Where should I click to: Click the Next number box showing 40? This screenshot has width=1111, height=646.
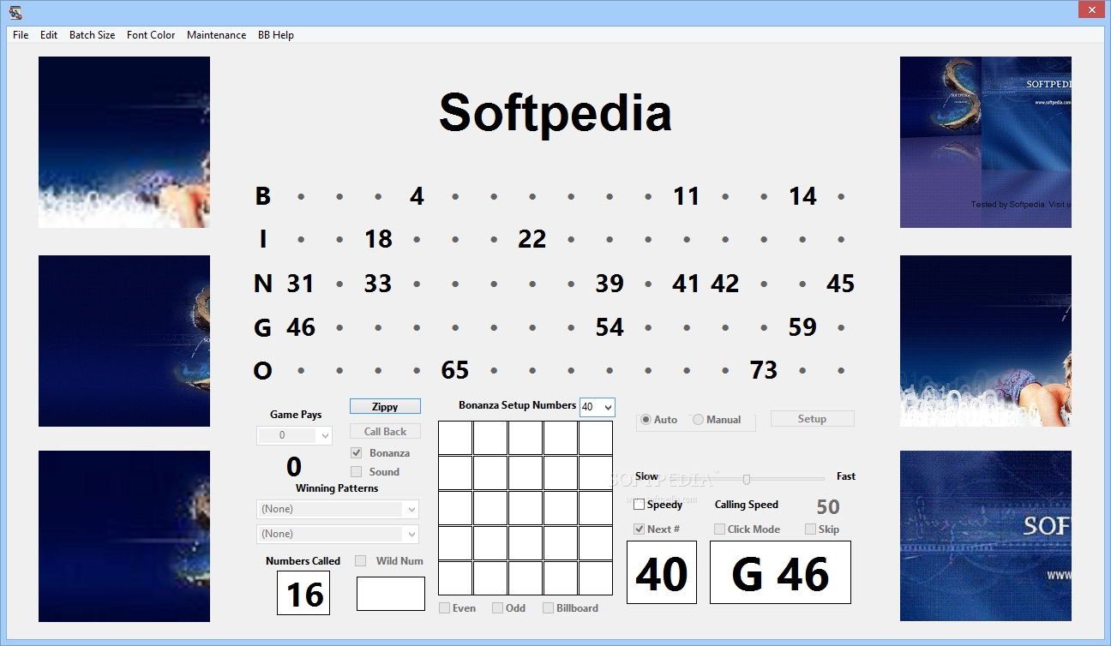point(662,572)
